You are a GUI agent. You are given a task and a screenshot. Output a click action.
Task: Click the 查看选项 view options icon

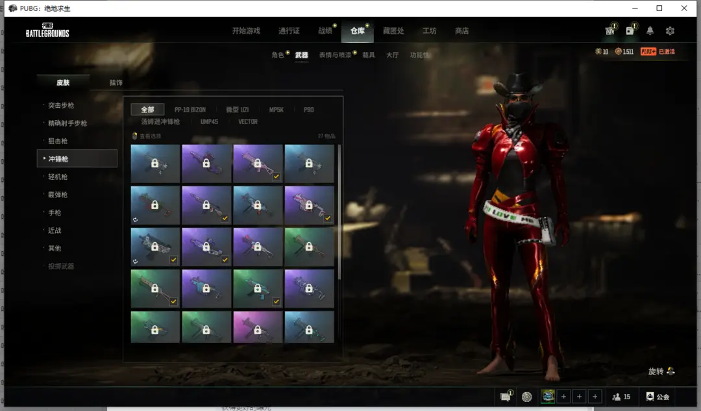[134, 136]
